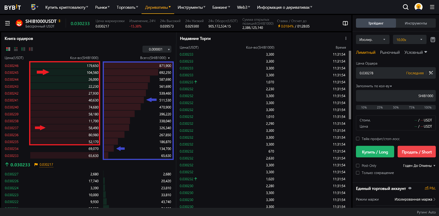The image size is (439, 216).
Task: Click Рутинг Auto status text
Action: [426, 212]
